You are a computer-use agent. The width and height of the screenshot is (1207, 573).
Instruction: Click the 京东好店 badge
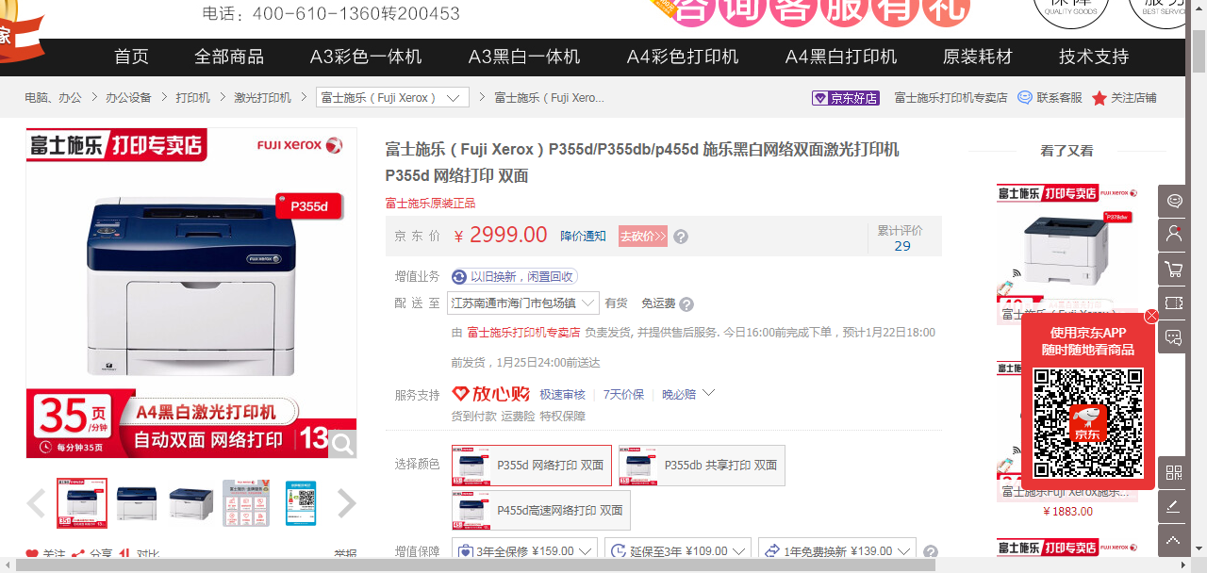tap(846, 98)
